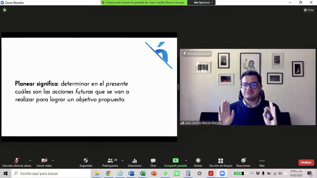Click Juan Camilo Rincon Burgos name label
Screen dimensions: 317x178
[201, 123]
